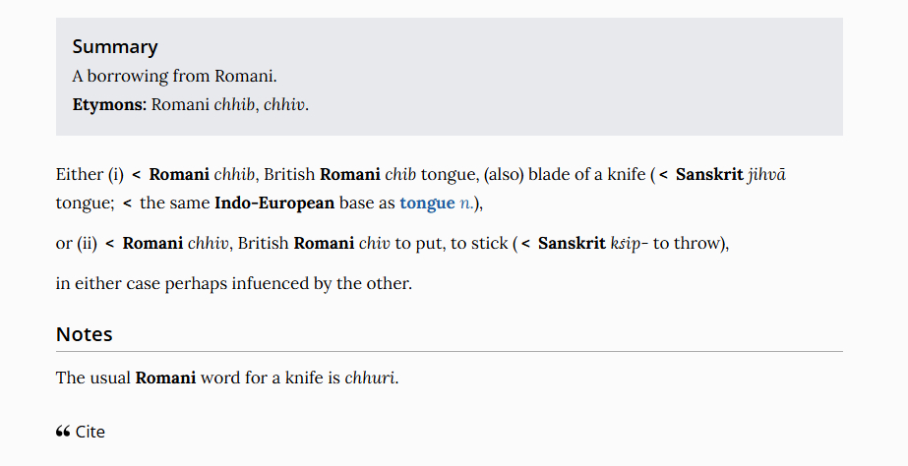Click the italic word "chhuri"

(370, 379)
